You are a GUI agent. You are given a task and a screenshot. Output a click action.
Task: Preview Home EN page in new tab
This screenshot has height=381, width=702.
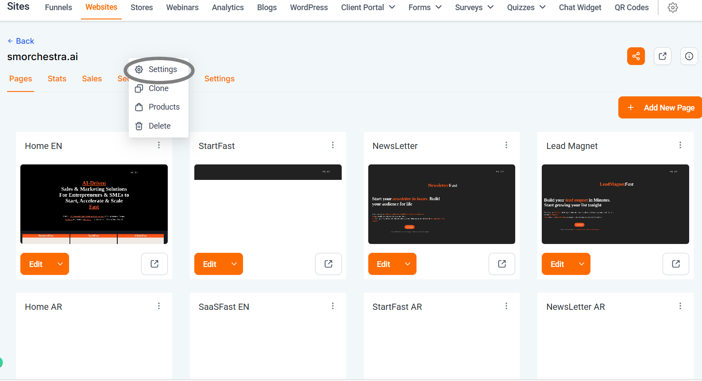[x=154, y=264]
